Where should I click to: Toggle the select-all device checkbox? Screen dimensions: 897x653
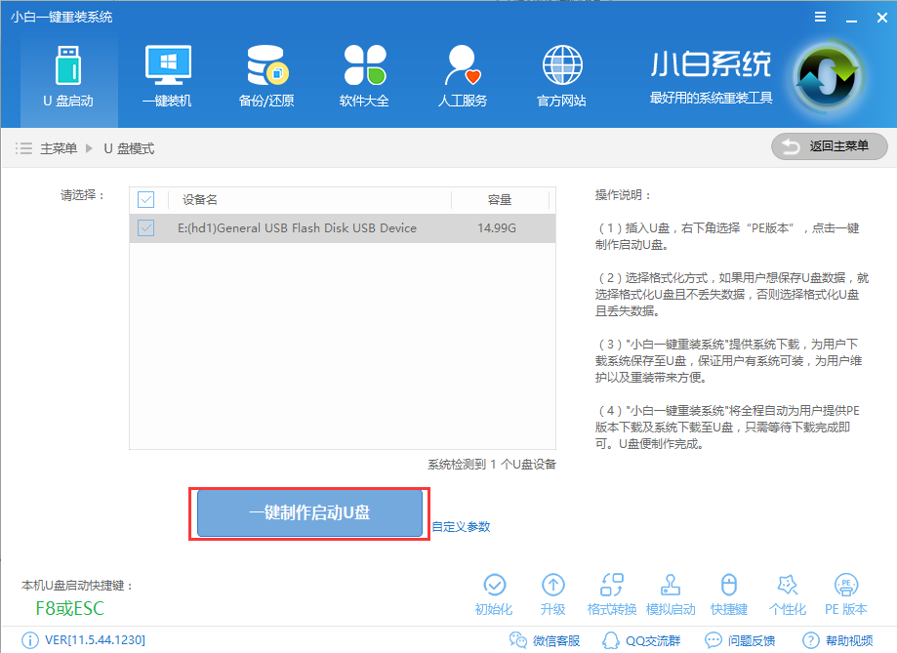click(145, 199)
